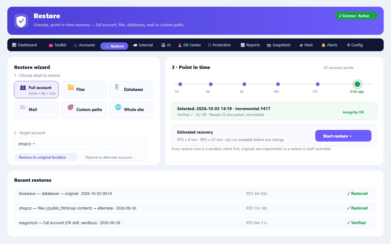Open the shopco target account dropdown
This screenshot has height=244, width=391.
(x=80, y=144)
